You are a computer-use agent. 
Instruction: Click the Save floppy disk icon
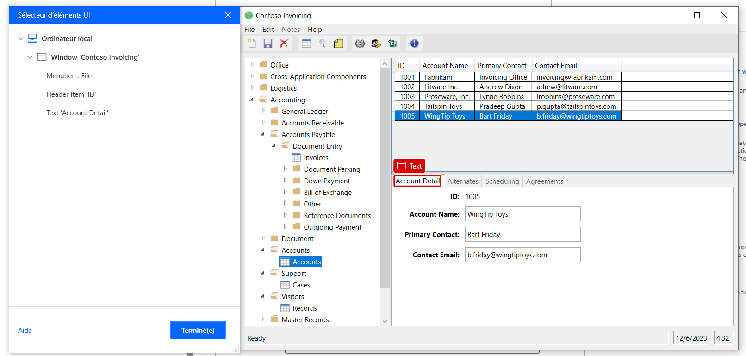tap(268, 44)
